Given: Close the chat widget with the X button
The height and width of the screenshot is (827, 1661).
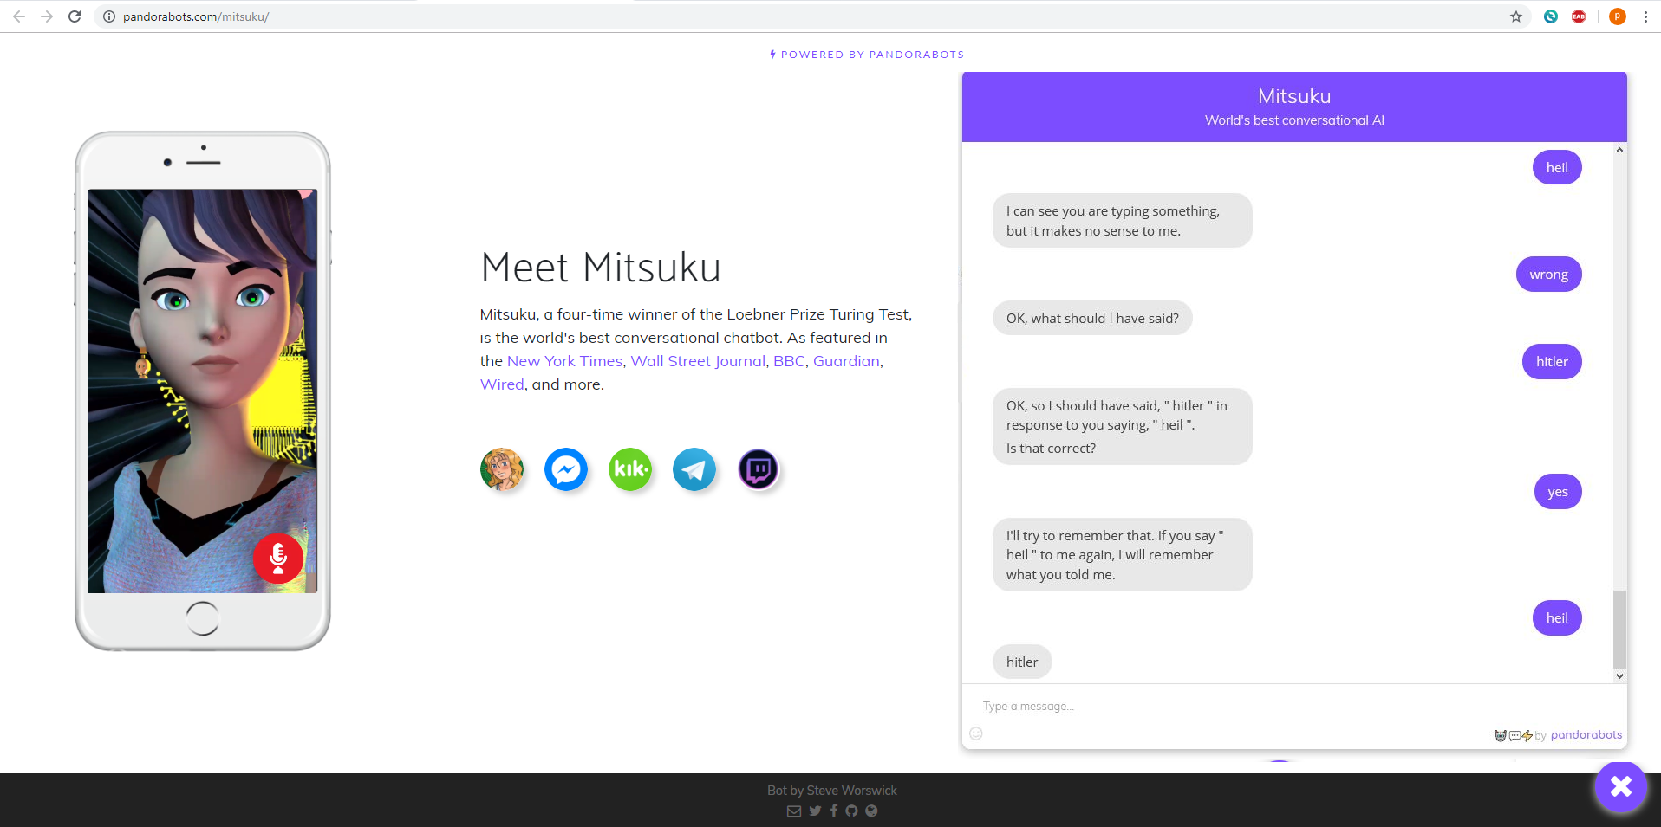Looking at the screenshot, I should (1620, 786).
